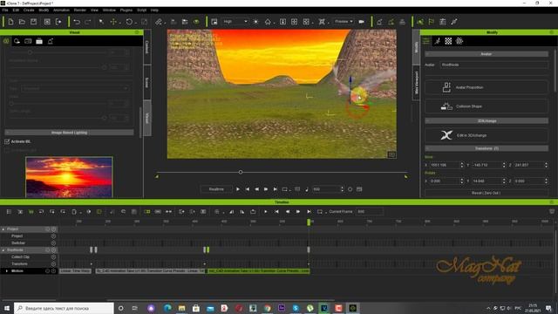The height and width of the screenshot is (314, 558).
Task: Select the arrow Select-object tool
Action: pyautogui.click(x=101, y=22)
